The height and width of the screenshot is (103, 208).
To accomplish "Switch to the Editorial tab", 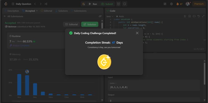I will pyautogui.click(x=46, y=11).
